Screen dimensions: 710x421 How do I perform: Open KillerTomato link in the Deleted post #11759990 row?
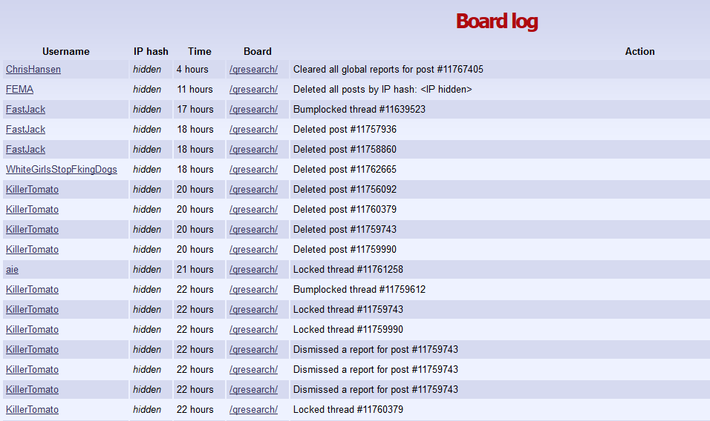point(32,249)
